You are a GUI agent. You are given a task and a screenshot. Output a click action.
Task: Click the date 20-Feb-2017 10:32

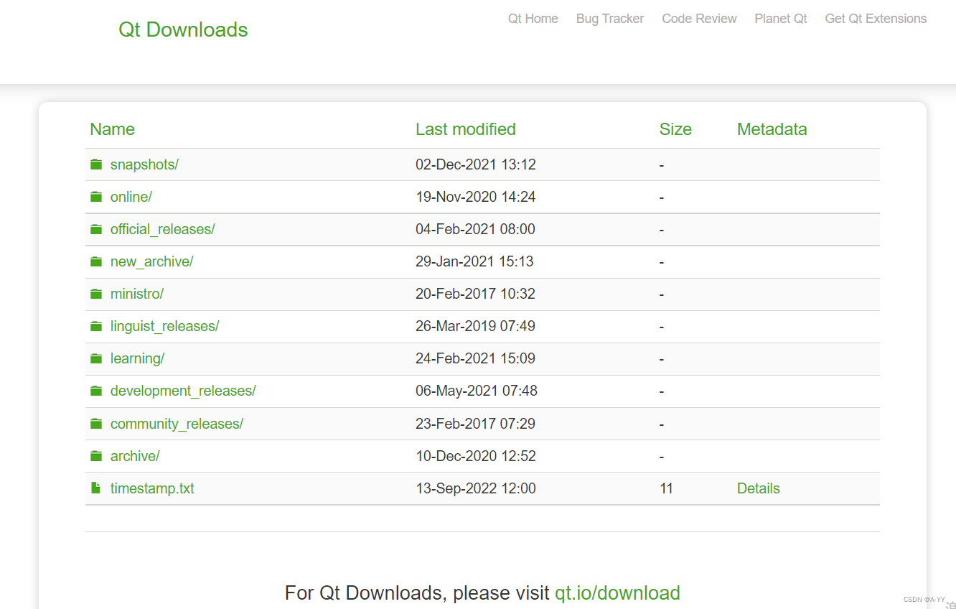(475, 294)
